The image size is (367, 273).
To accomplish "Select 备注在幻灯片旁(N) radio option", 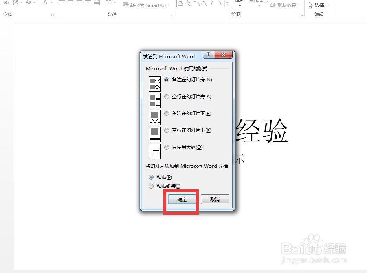I will [x=188, y=80].
